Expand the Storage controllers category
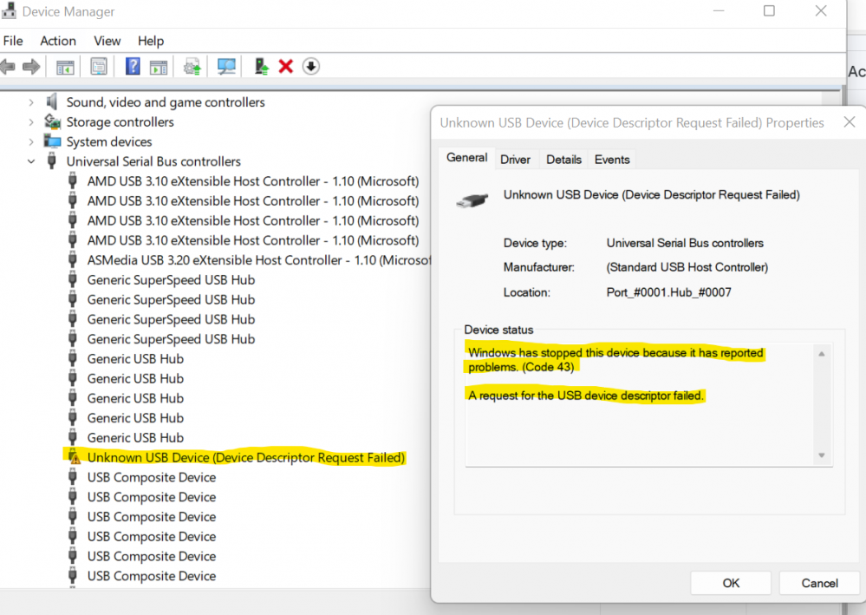This screenshot has width=866, height=615. (31, 122)
